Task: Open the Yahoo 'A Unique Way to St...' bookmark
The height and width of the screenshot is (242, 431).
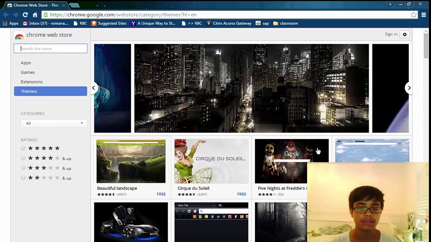Action: (153, 24)
